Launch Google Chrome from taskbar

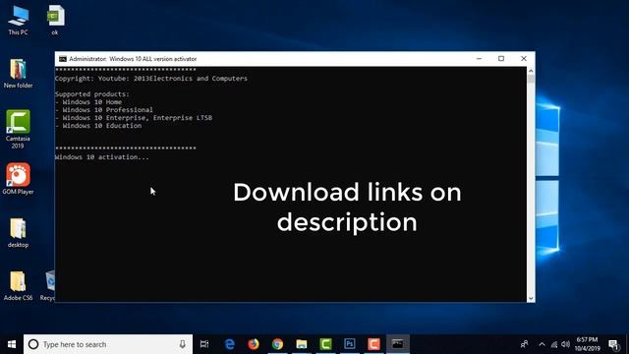coord(277,344)
